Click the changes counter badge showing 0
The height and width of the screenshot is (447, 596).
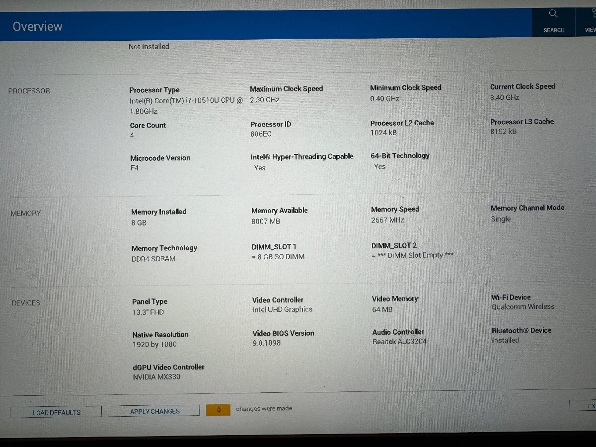tap(219, 410)
